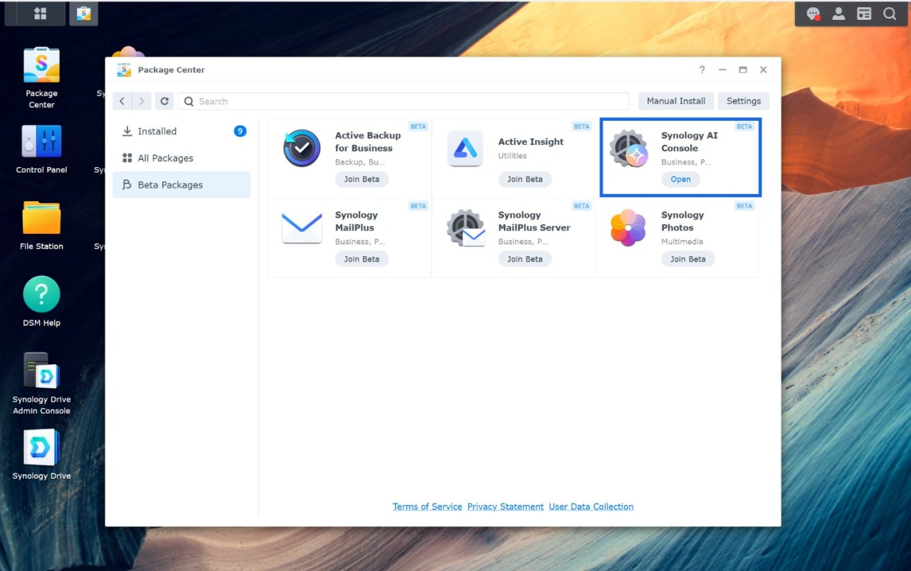Open user account options from the top bar
911x571 pixels.
coord(838,13)
